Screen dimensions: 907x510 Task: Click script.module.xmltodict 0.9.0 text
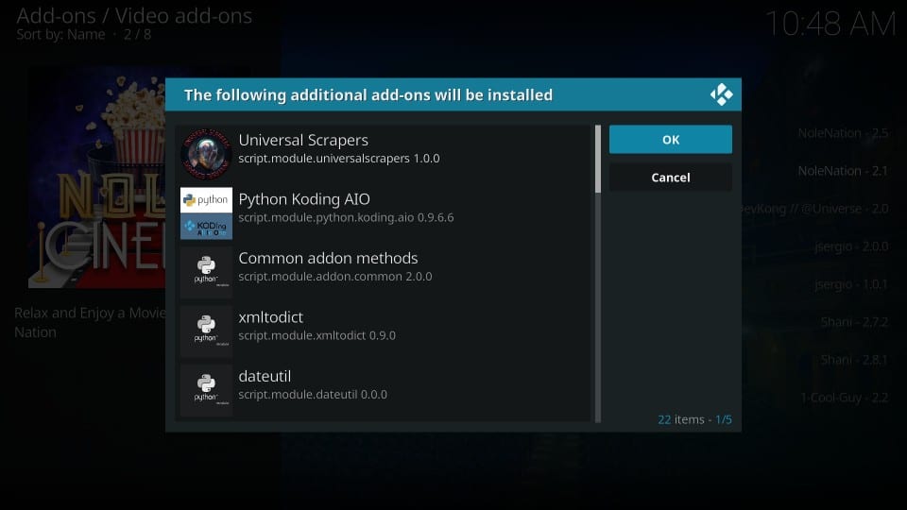coord(317,335)
